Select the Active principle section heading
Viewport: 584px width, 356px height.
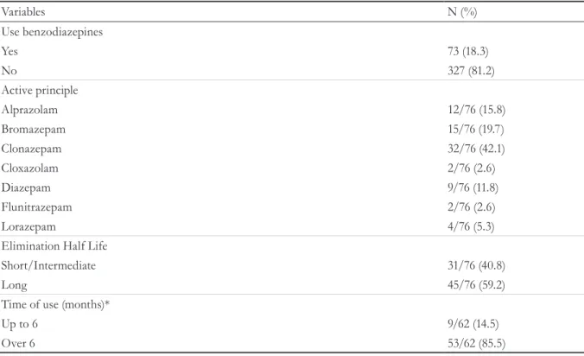[x=40, y=91]
